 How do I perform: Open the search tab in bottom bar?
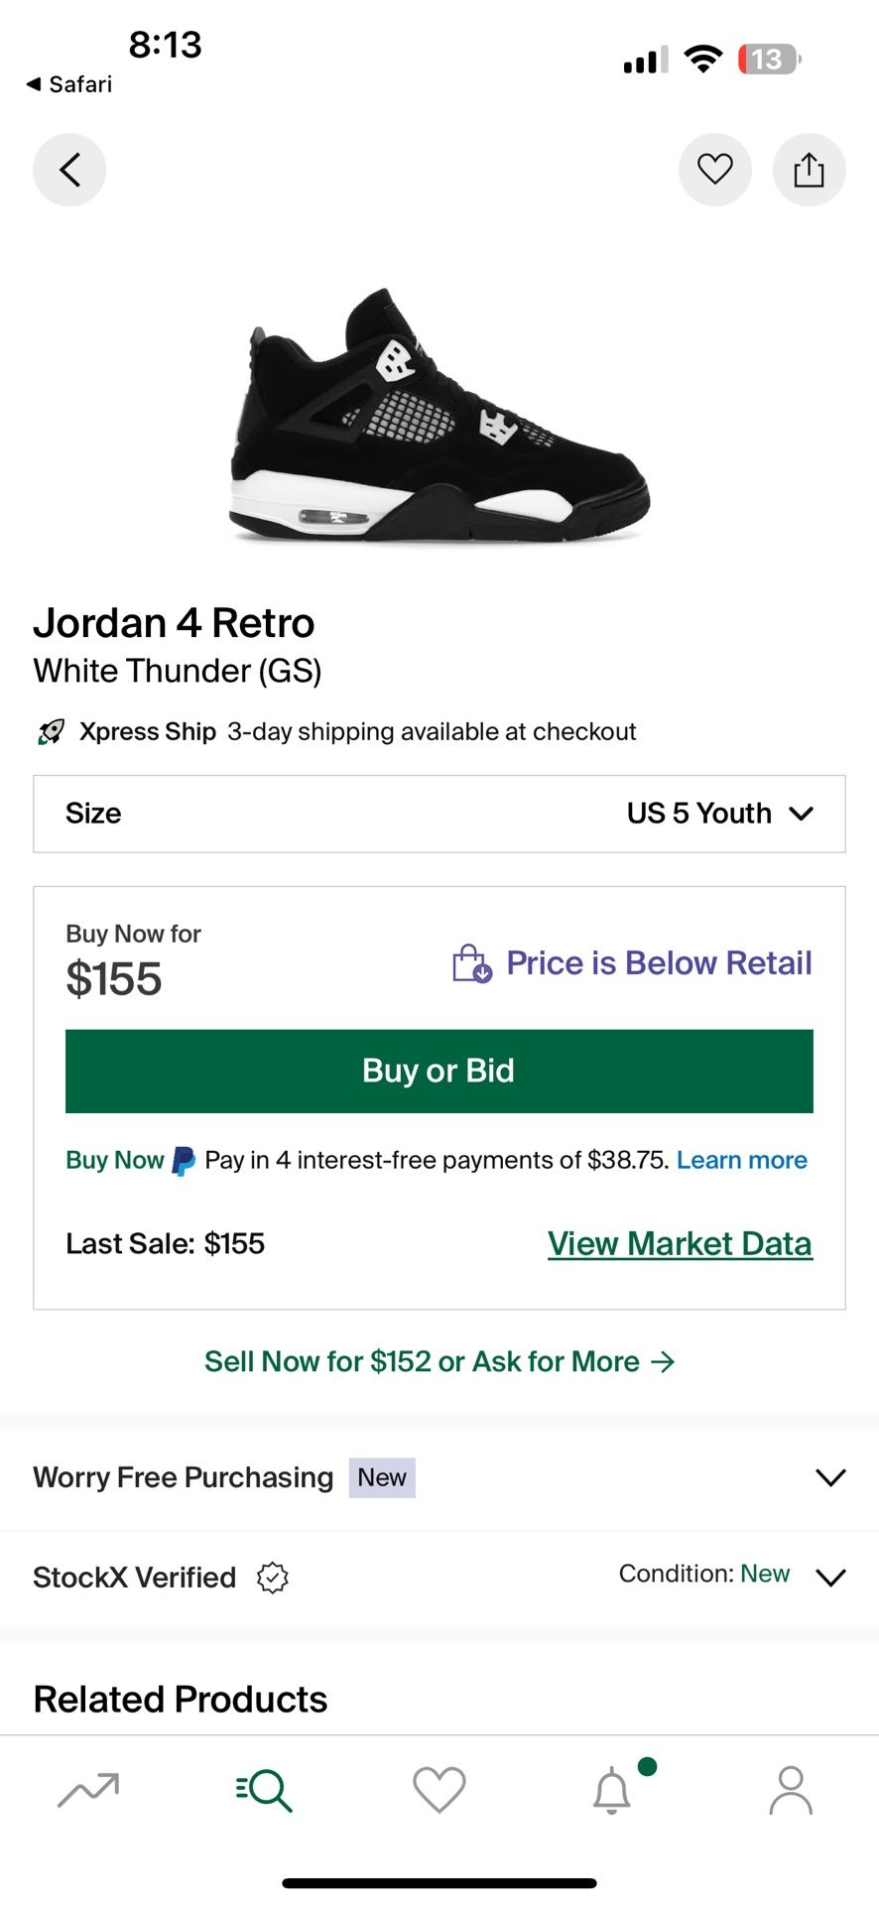point(264,1789)
